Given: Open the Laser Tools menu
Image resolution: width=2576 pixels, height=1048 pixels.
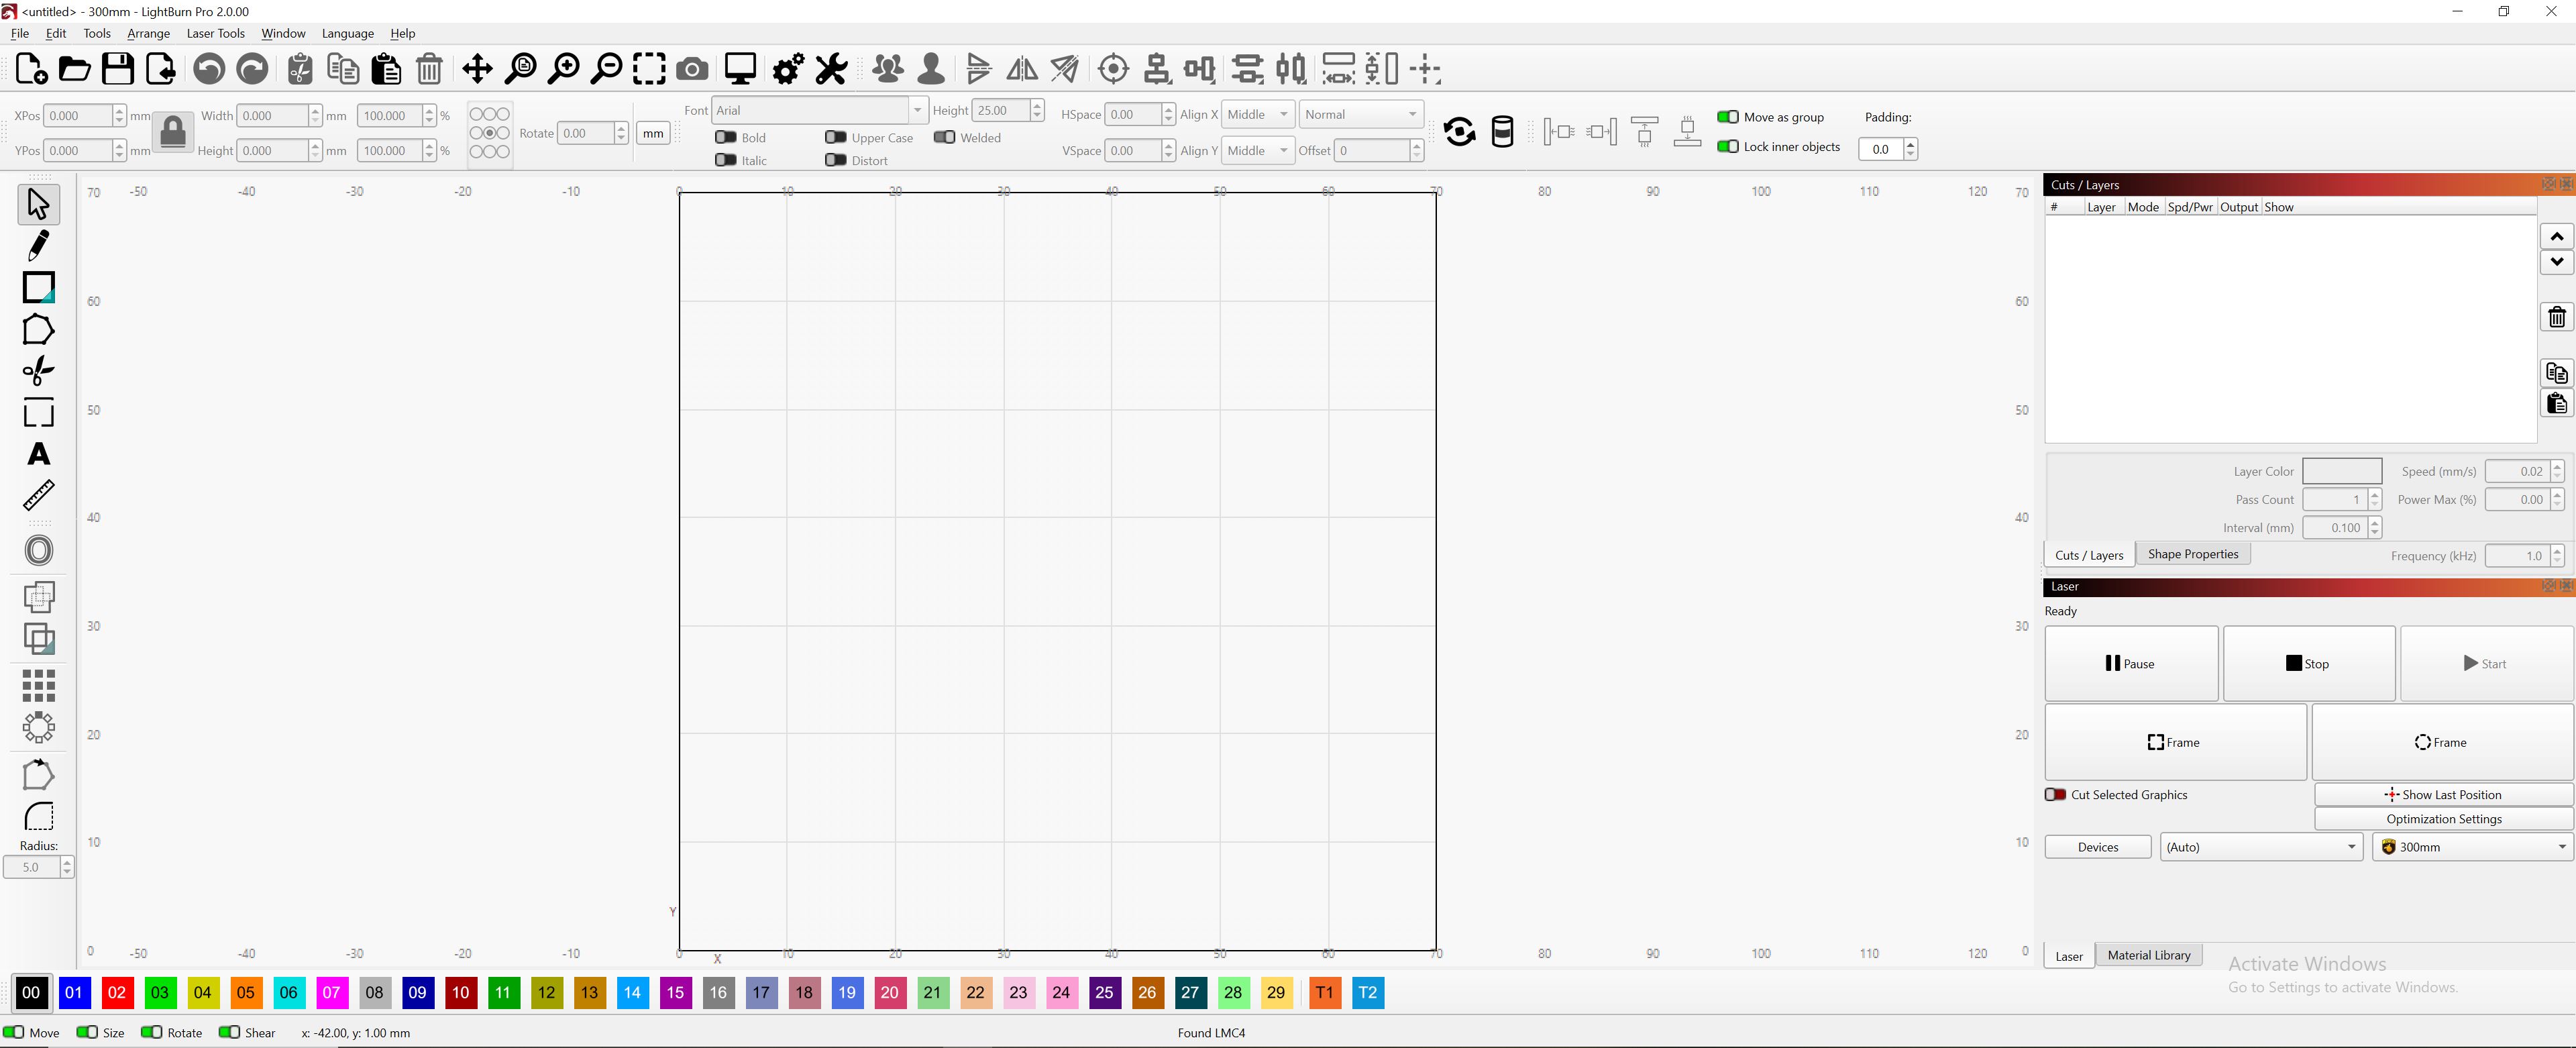Looking at the screenshot, I should (215, 33).
